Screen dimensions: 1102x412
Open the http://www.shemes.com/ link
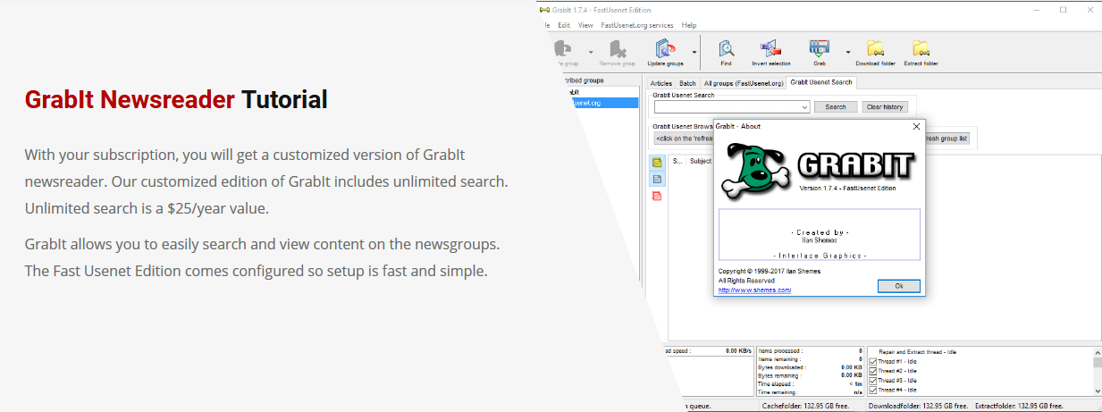(x=755, y=290)
